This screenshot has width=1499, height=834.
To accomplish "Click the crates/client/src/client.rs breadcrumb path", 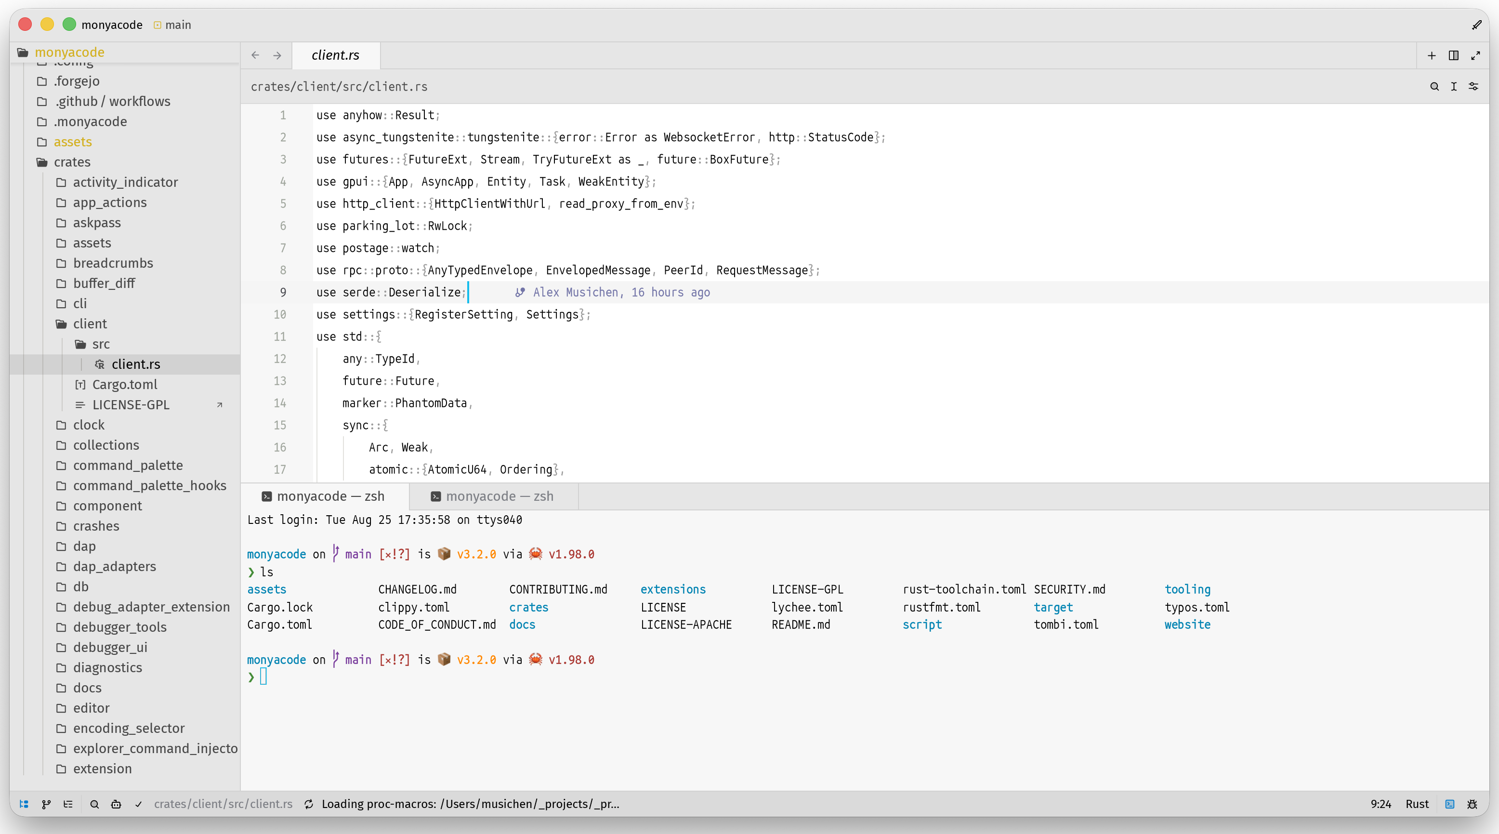I will pyautogui.click(x=339, y=86).
